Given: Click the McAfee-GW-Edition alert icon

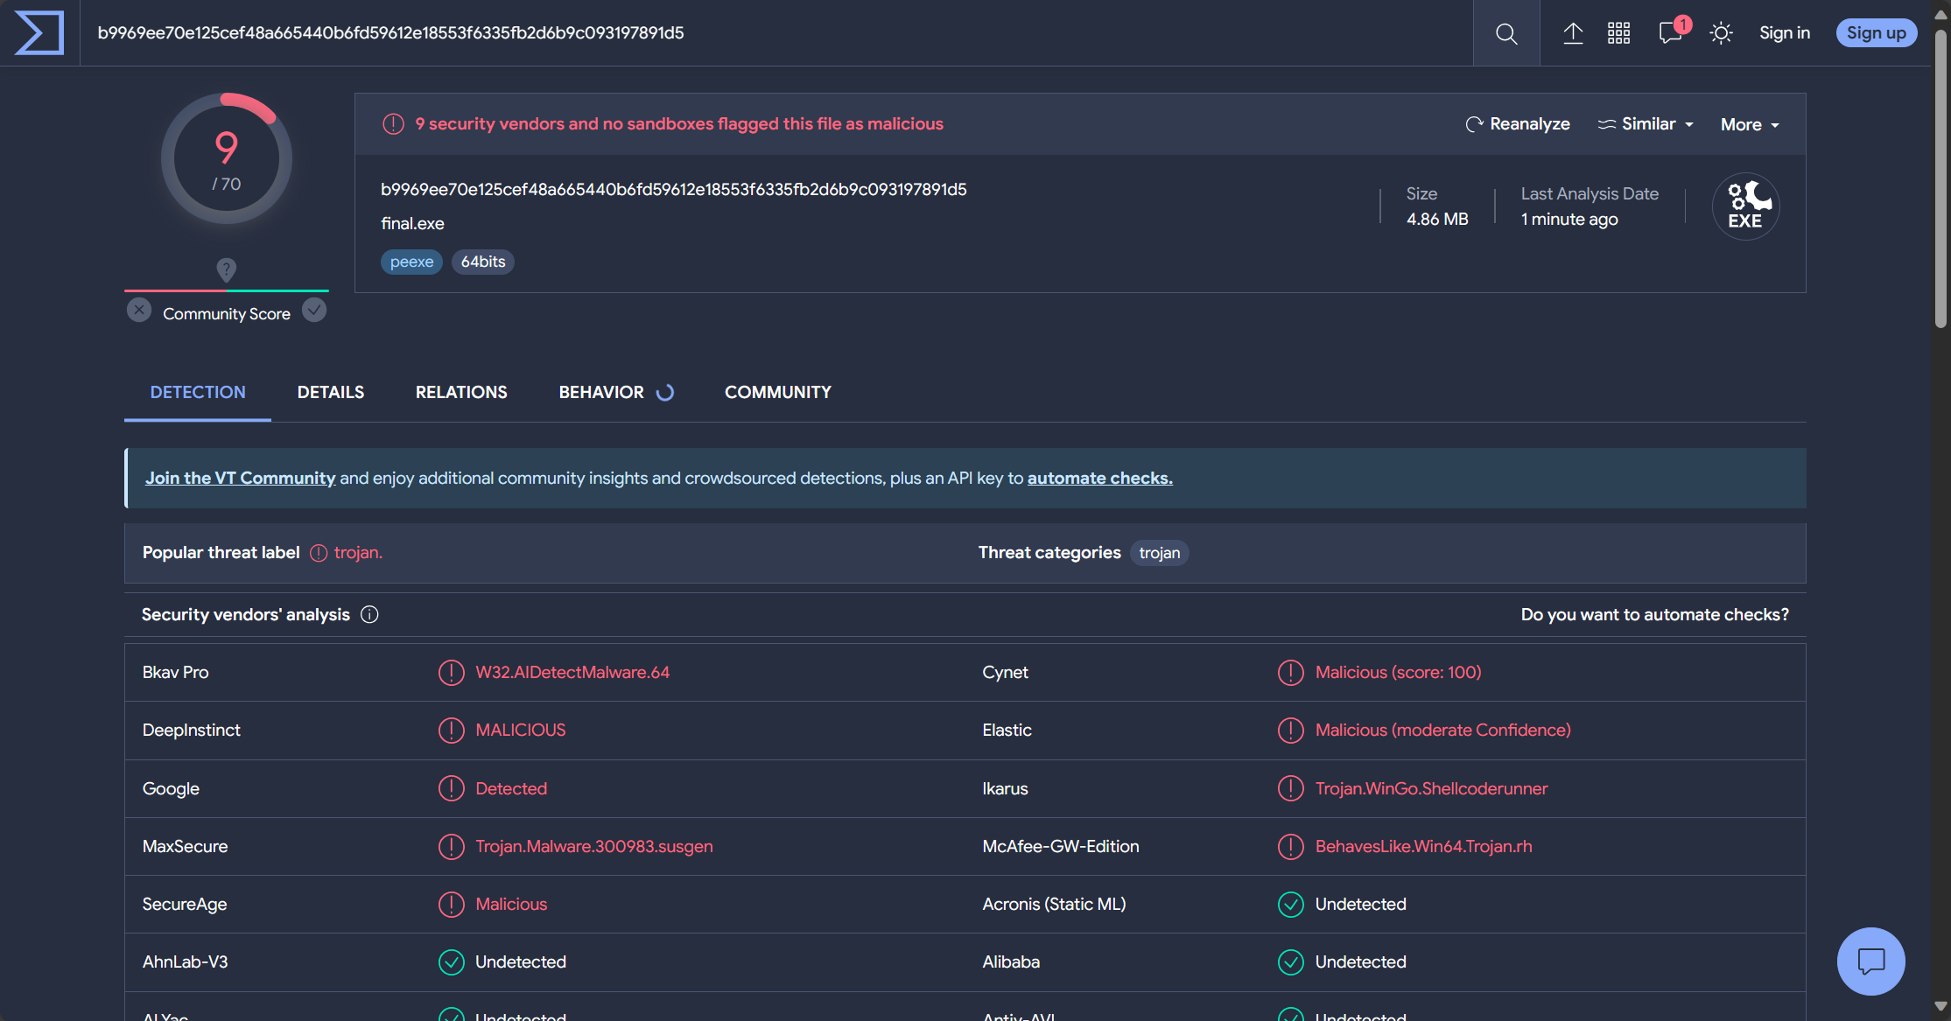Looking at the screenshot, I should pos(1291,847).
